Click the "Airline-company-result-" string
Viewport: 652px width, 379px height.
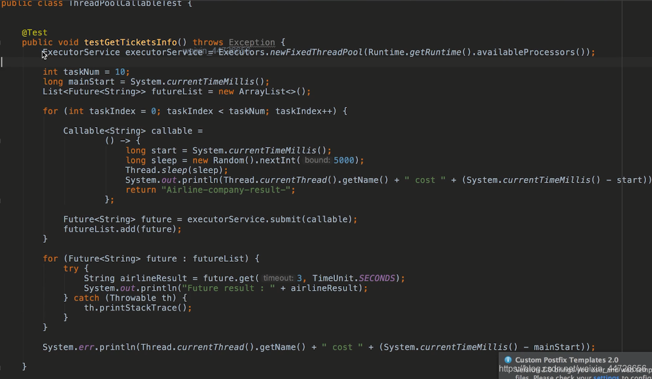pos(228,189)
